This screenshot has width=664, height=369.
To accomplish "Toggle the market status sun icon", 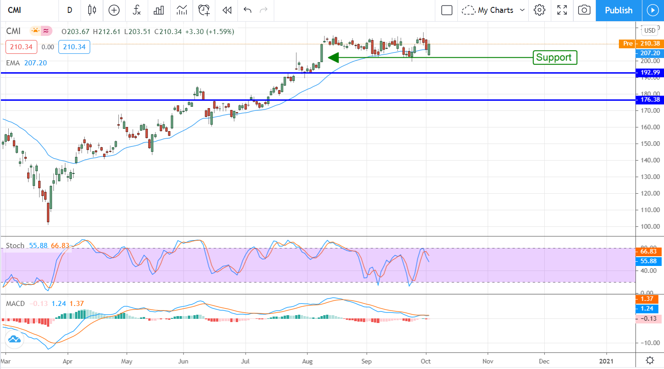I will point(35,31).
